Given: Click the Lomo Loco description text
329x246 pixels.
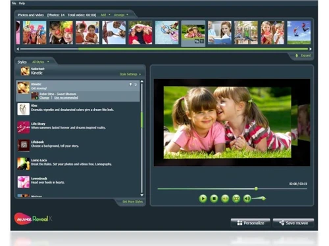Looking at the screenshot, I should [72, 164].
